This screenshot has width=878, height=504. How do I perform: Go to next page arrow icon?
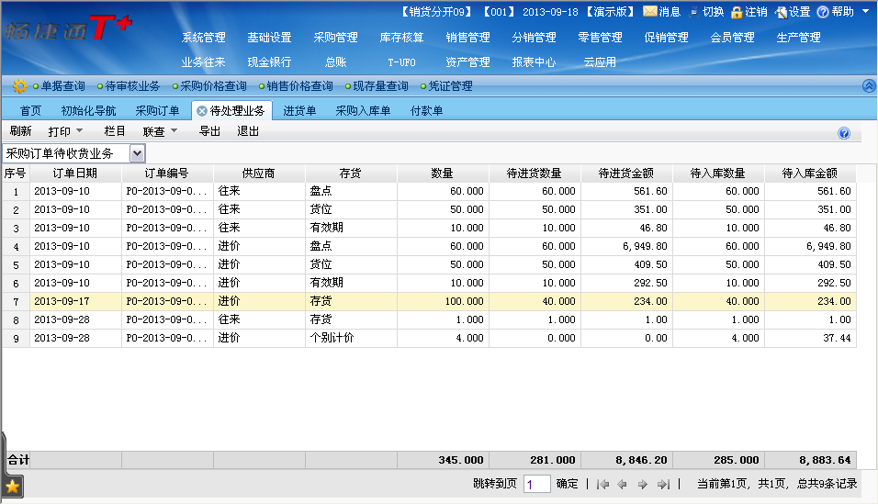click(643, 484)
